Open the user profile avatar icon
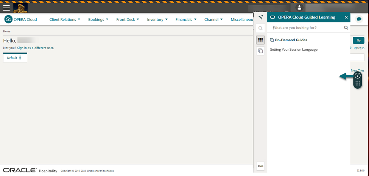 (x=299, y=8)
